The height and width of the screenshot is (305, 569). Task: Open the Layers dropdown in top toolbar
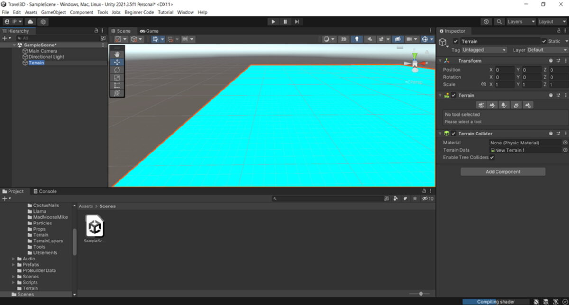point(521,22)
